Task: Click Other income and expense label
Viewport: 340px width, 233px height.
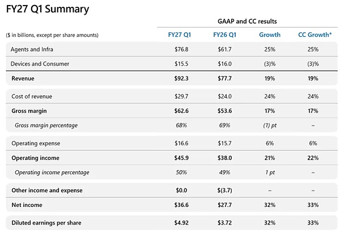Action: (47, 191)
